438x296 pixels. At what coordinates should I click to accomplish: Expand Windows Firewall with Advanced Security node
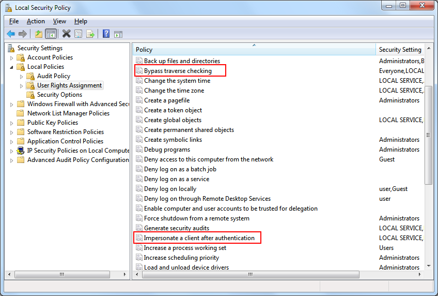point(11,105)
